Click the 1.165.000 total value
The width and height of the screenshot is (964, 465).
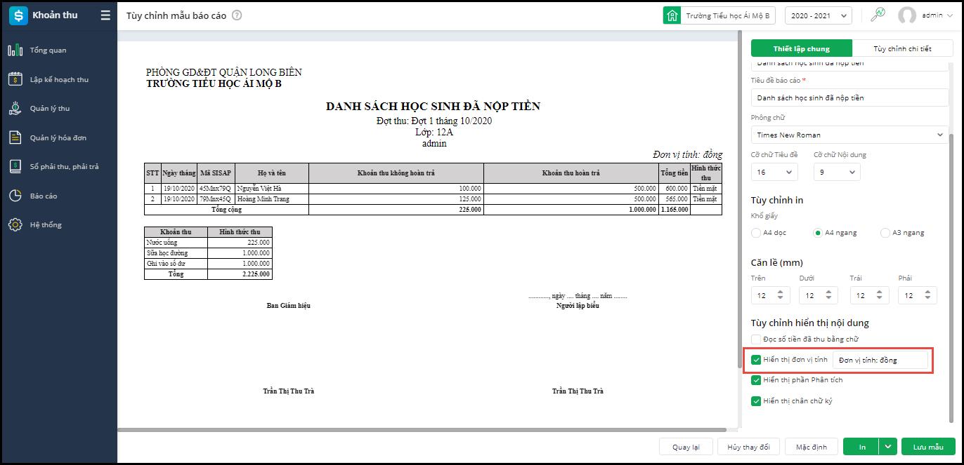pyautogui.click(x=675, y=209)
